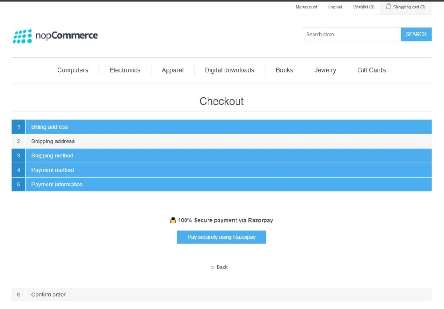The width and height of the screenshot is (444, 309).
Task: Expand the Payment method step
Action: [222, 170]
